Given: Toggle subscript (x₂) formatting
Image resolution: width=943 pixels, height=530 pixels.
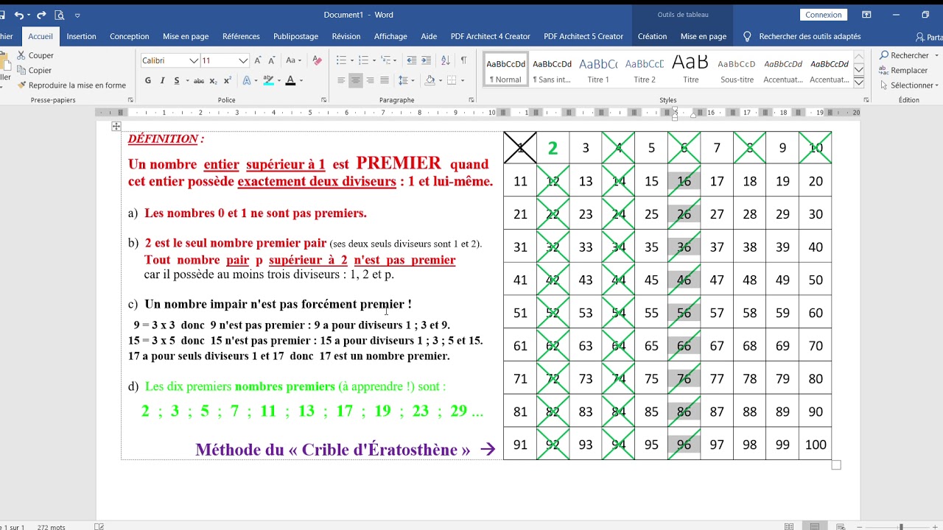Looking at the screenshot, I should pos(213,80).
